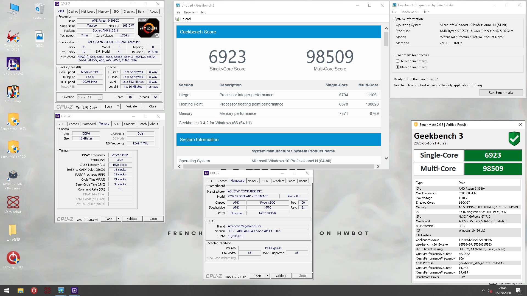The width and height of the screenshot is (527, 296).
Task: Open the HWBOTx265 Raccourci shortcut
Action: pos(13,180)
